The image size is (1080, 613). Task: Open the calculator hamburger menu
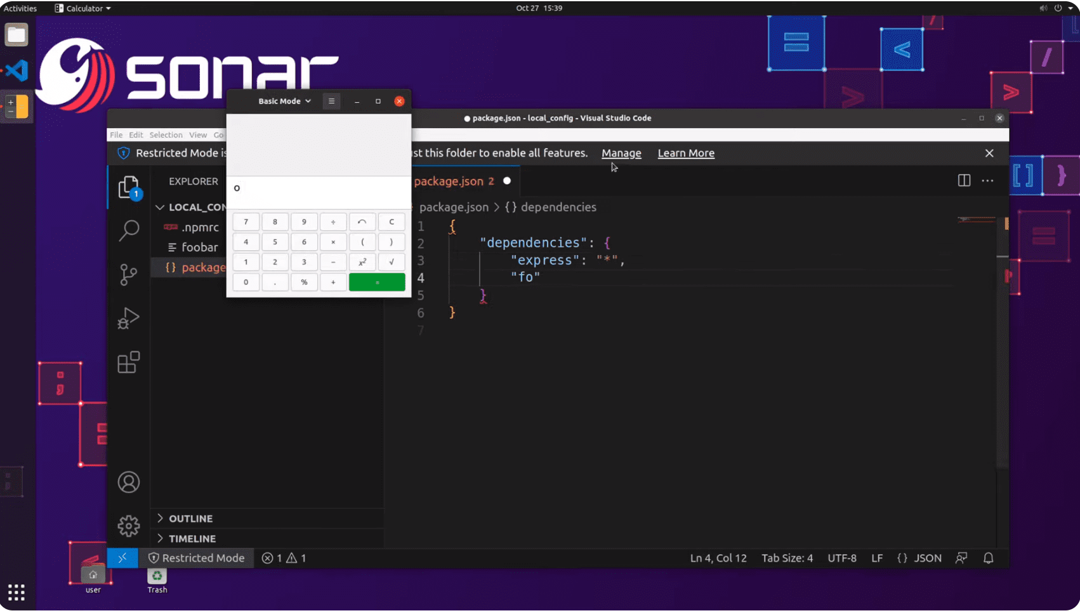(331, 101)
